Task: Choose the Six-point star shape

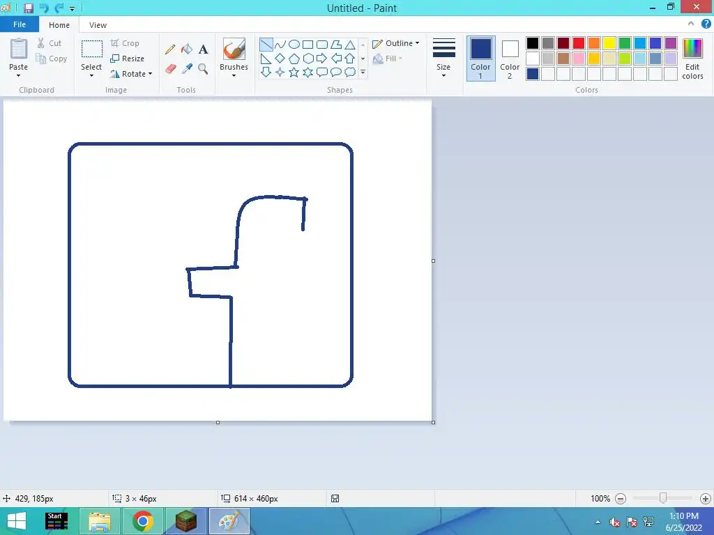Action: pyautogui.click(x=308, y=72)
